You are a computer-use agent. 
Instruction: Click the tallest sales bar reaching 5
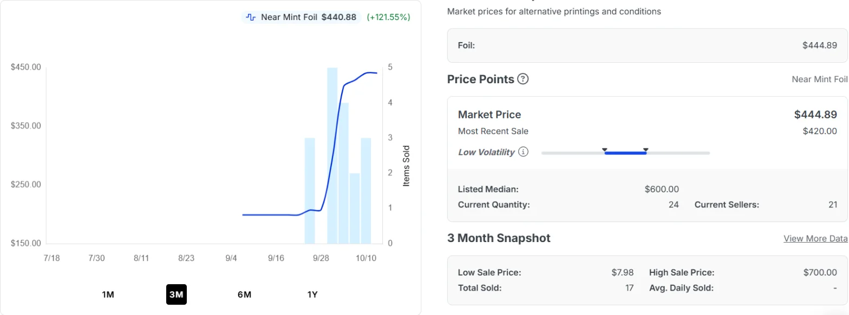pyautogui.click(x=332, y=156)
